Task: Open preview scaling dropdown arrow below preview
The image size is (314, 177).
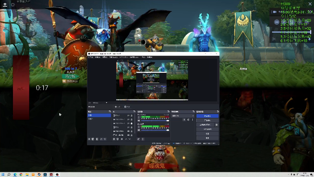Action: pyautogui.click(x=106, y=103)
